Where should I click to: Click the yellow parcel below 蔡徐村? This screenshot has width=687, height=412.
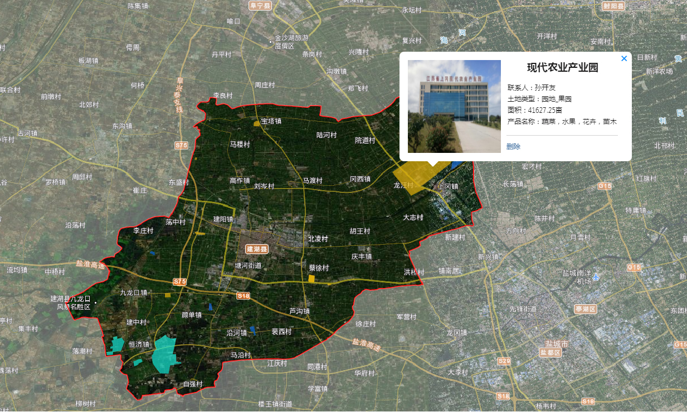click(313, 279)
